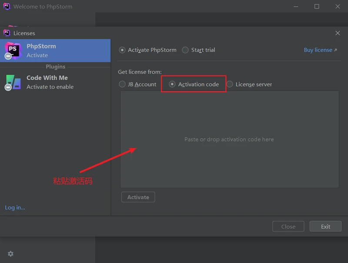Click the Exit button
This screenshot has height=263, width=348.
click(325, 226)
